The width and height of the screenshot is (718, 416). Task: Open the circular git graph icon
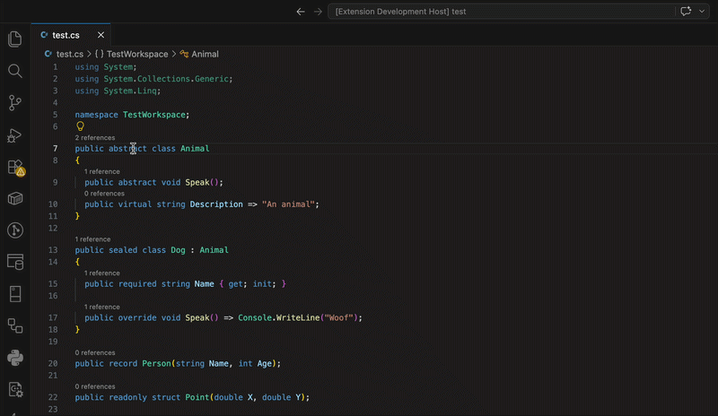click(14, 230)
